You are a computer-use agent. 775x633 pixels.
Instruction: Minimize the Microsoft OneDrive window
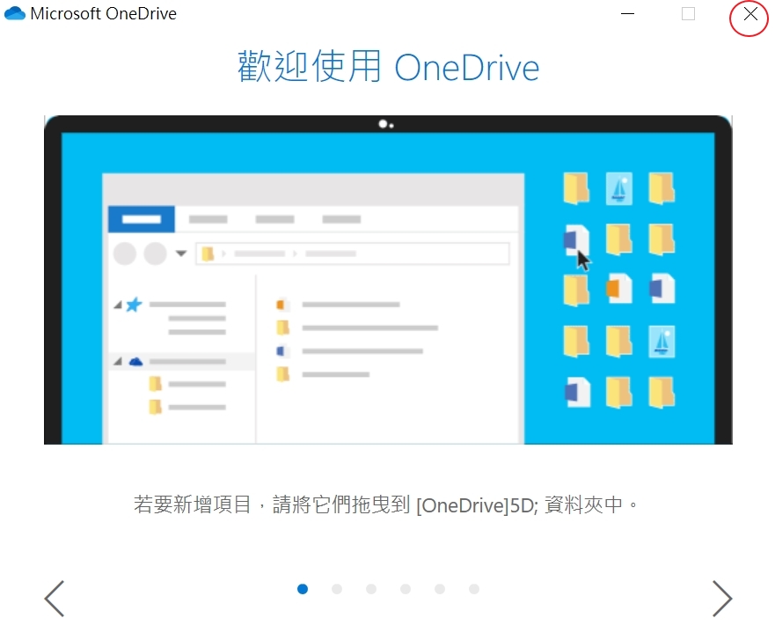627,14
